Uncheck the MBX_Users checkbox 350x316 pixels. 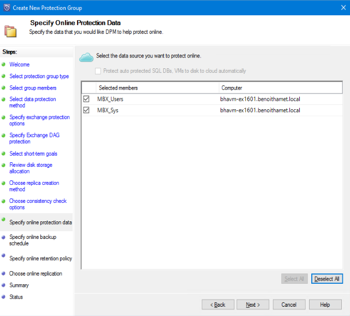(x=86, y=99)
